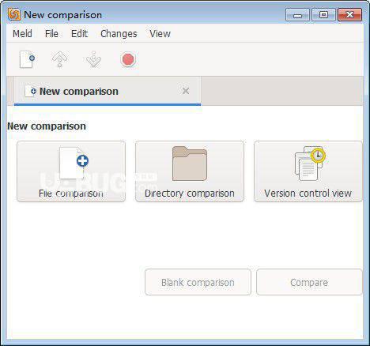Open the View menu
Image resolution: width=370 pixels, height=346 pixels.
tap(160, 34)
